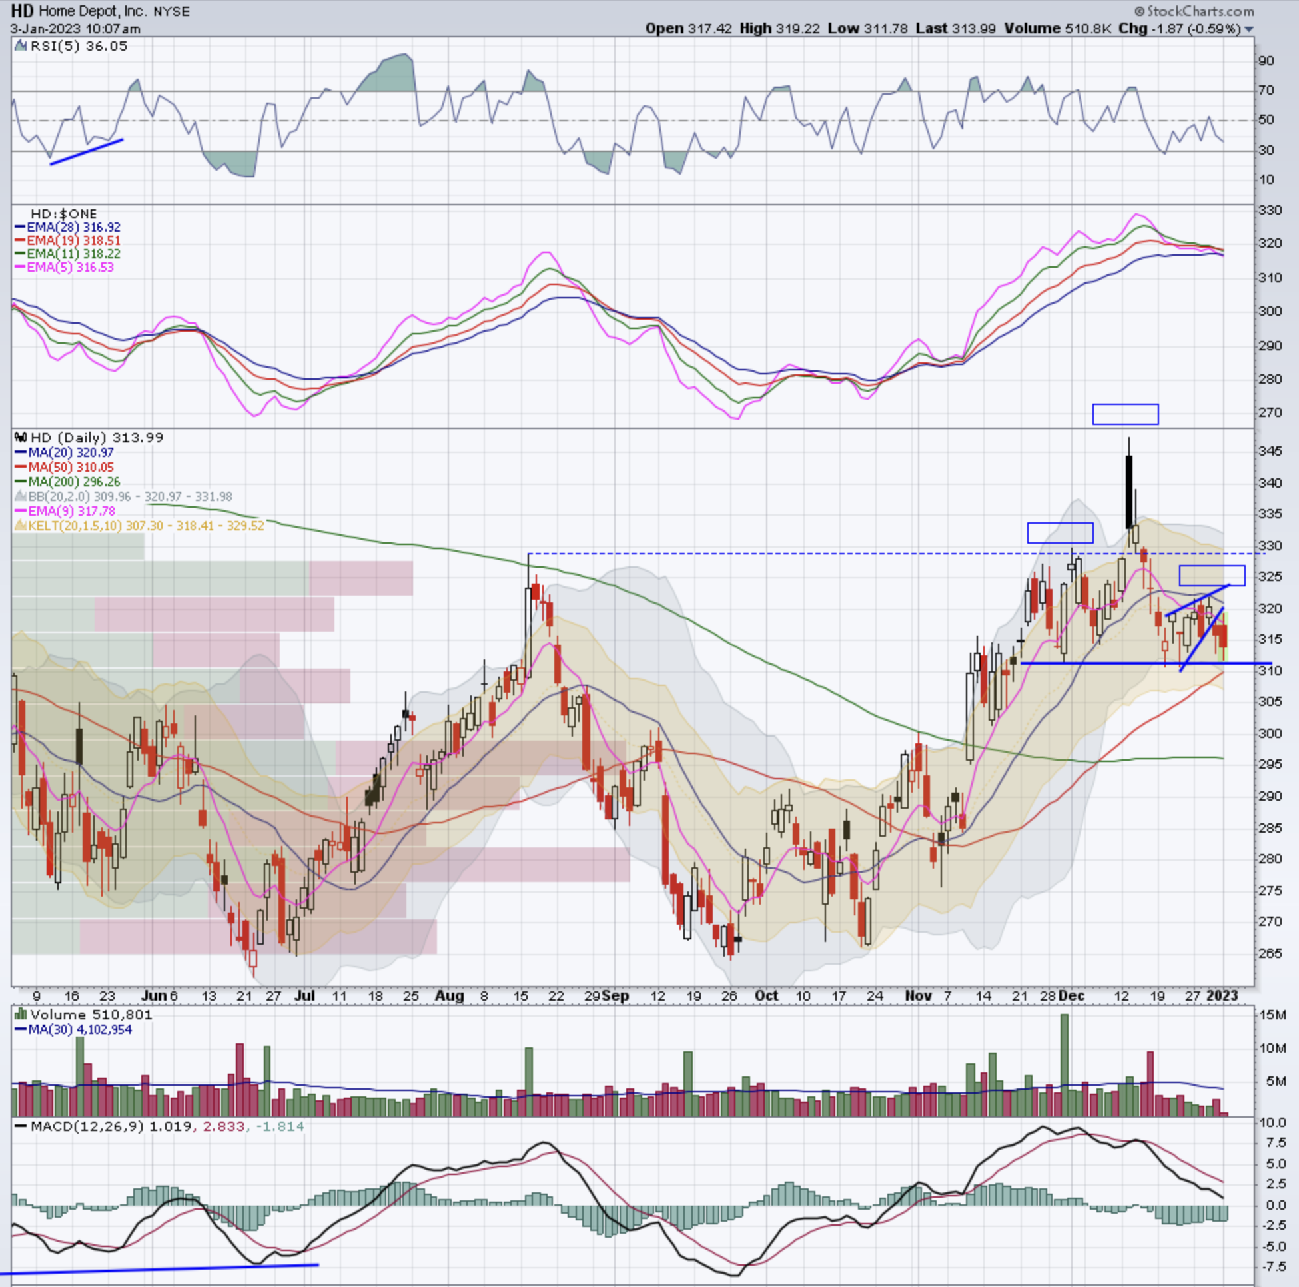The image size is (1299, 1287).
Task: Click the 'RSI(5) 36.05' indicator label
Action: tap(79, 46)
